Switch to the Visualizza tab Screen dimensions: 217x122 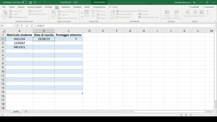(x=77, y=7)
